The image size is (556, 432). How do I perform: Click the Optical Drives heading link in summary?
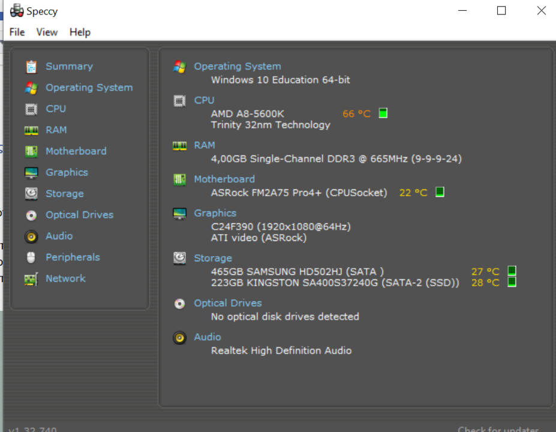[228, 303]
